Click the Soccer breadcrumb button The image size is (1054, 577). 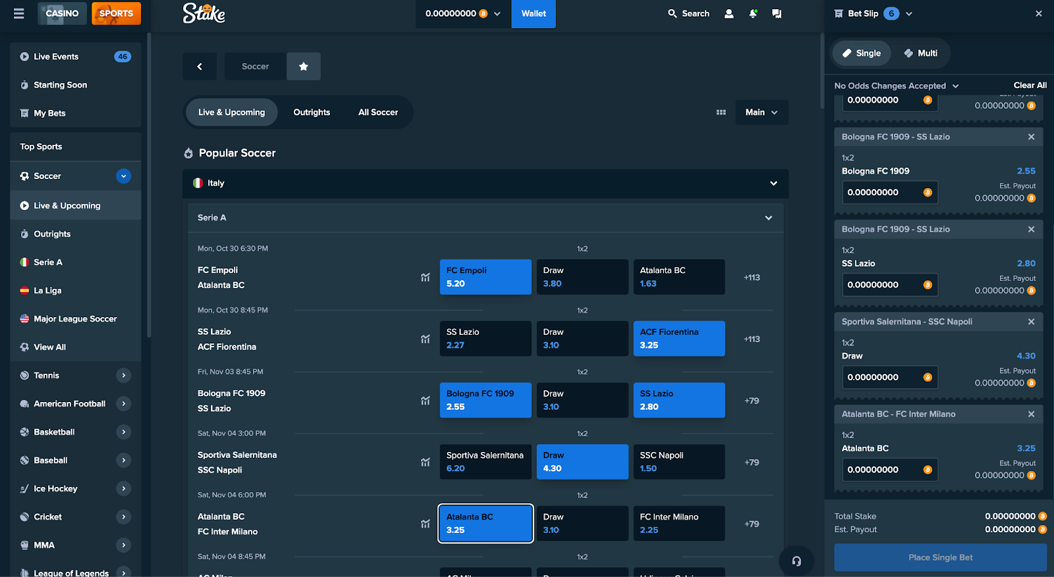point(255,66)
